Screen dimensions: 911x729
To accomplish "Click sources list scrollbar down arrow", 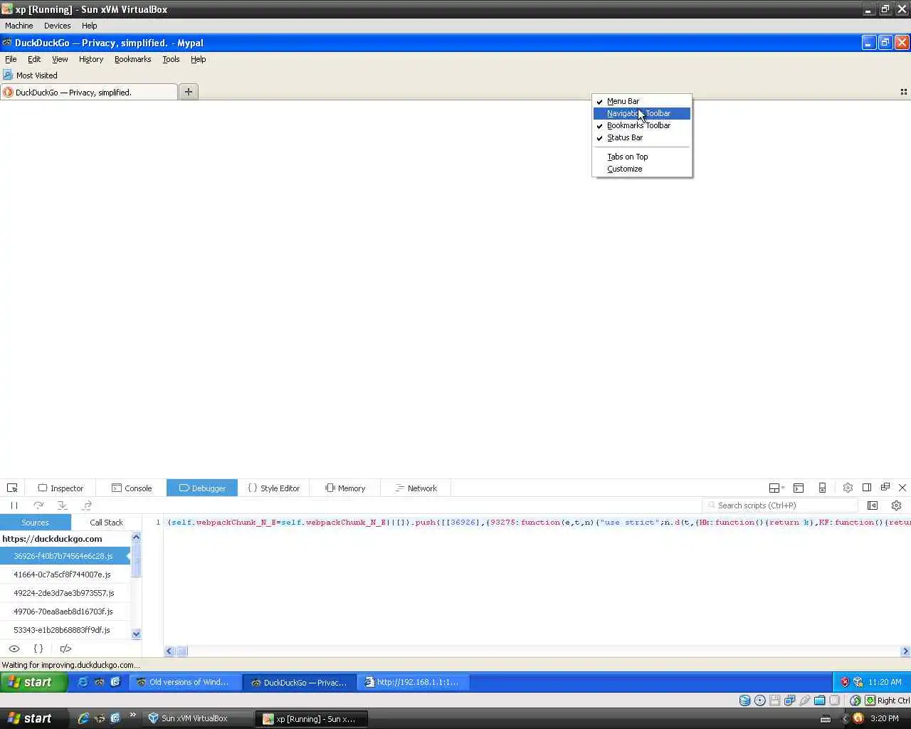I will (136, 634).
